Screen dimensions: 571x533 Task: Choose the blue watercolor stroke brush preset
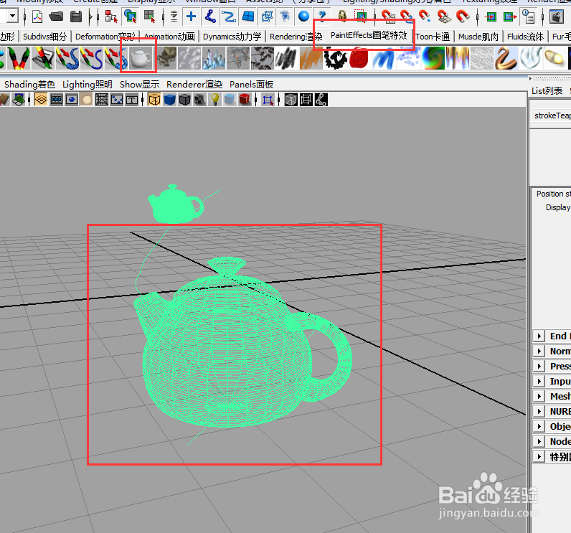(x=384, y=57)
